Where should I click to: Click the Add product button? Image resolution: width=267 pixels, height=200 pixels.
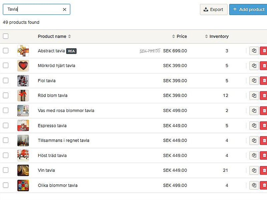(x=248, y=9)
